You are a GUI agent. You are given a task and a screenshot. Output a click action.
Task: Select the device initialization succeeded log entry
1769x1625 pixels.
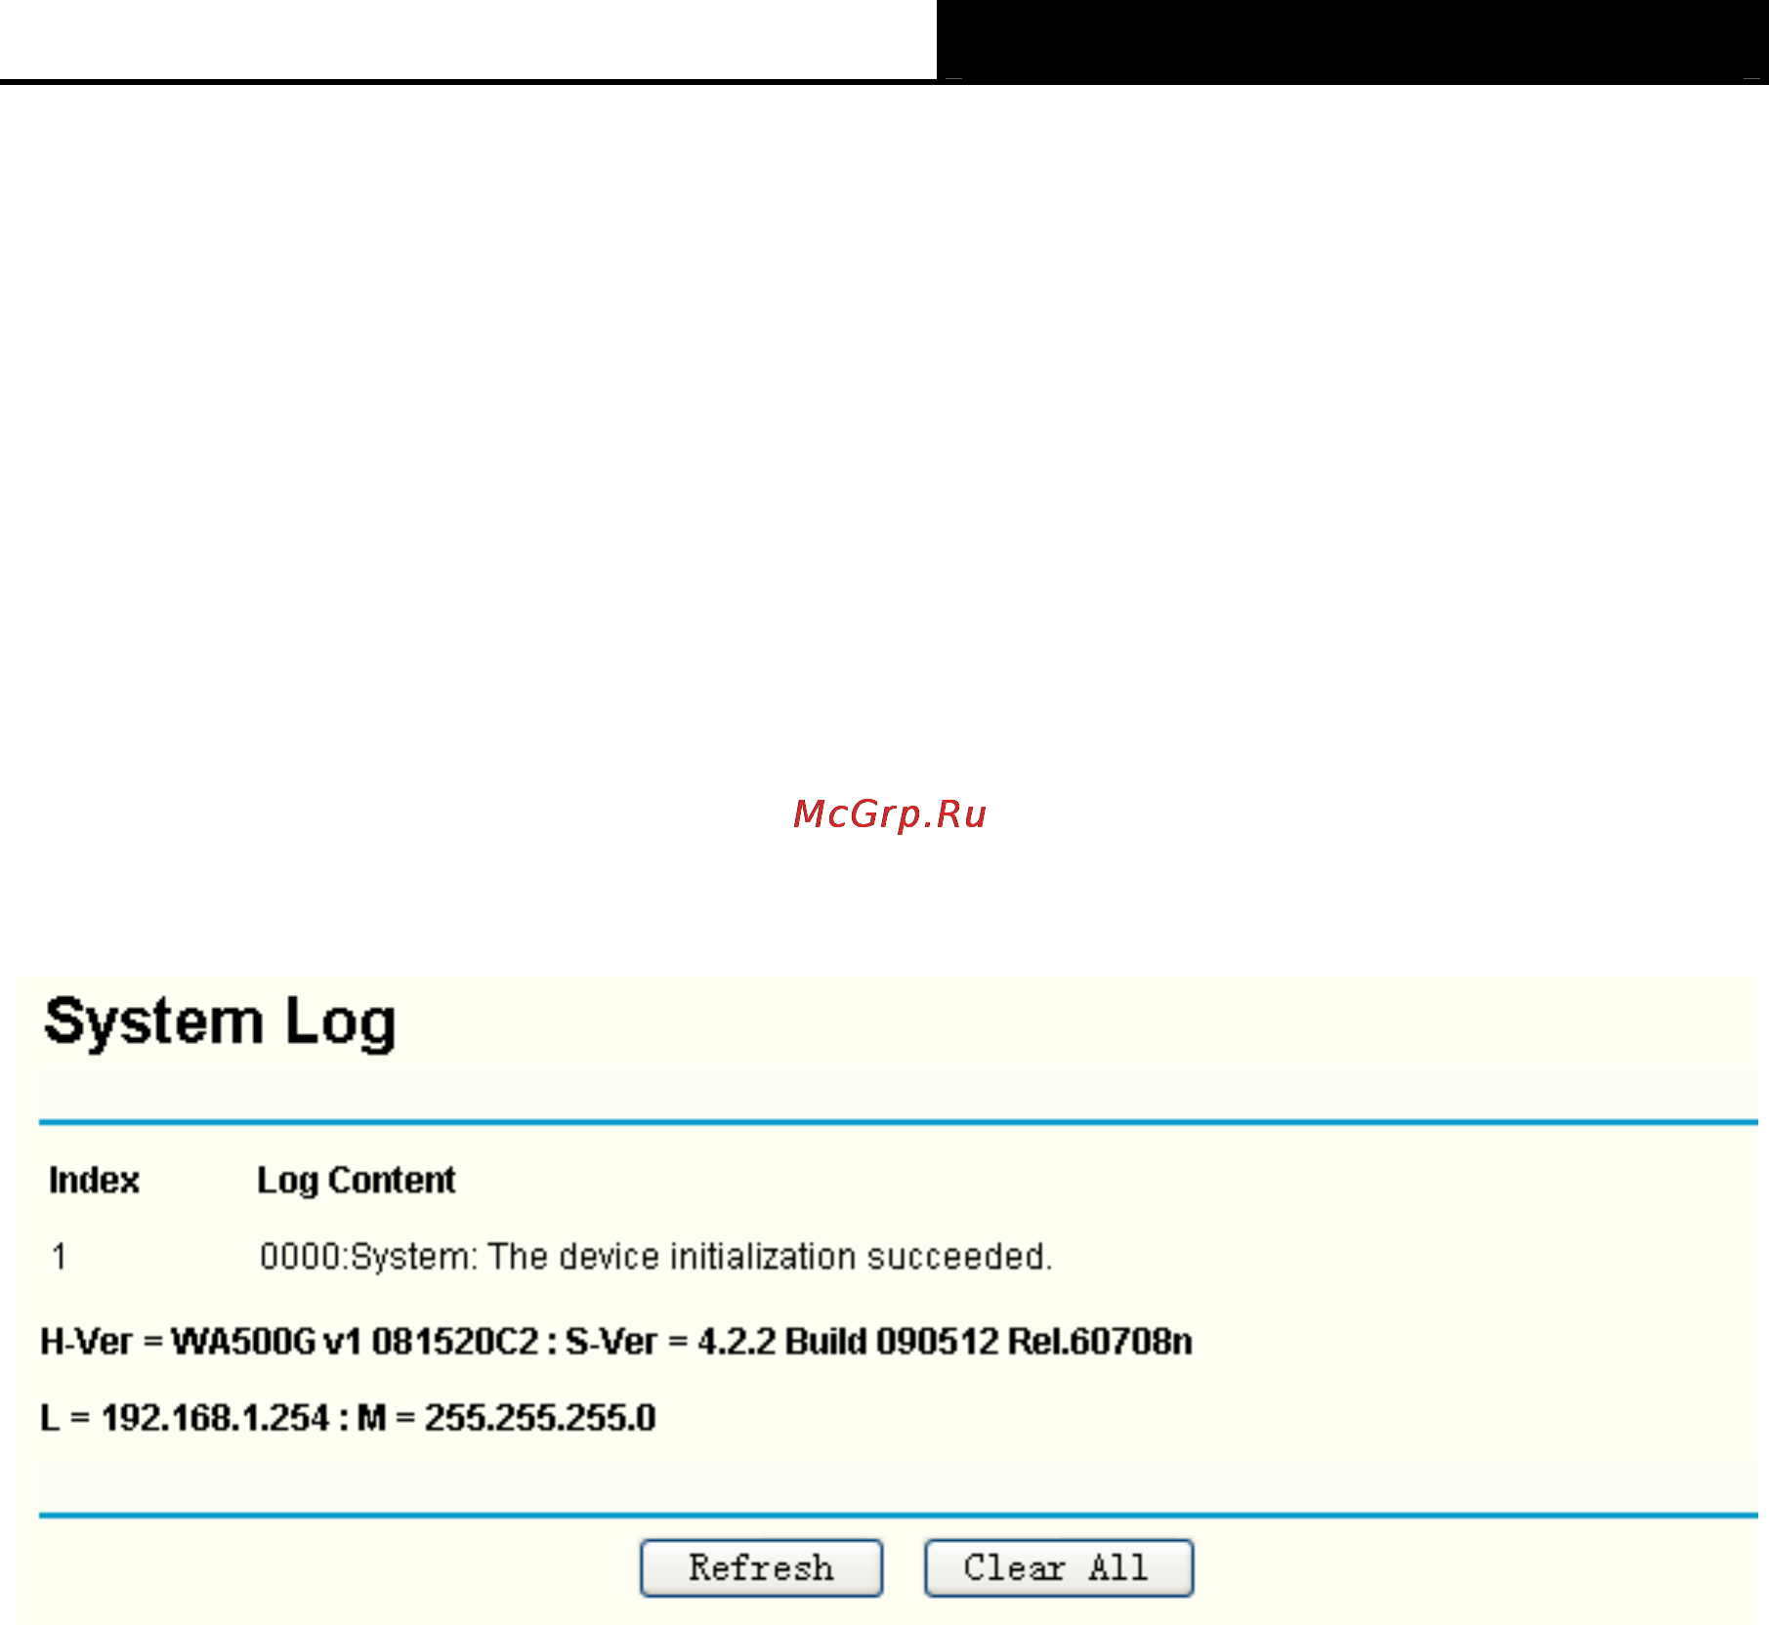[x=655, y=1256]
